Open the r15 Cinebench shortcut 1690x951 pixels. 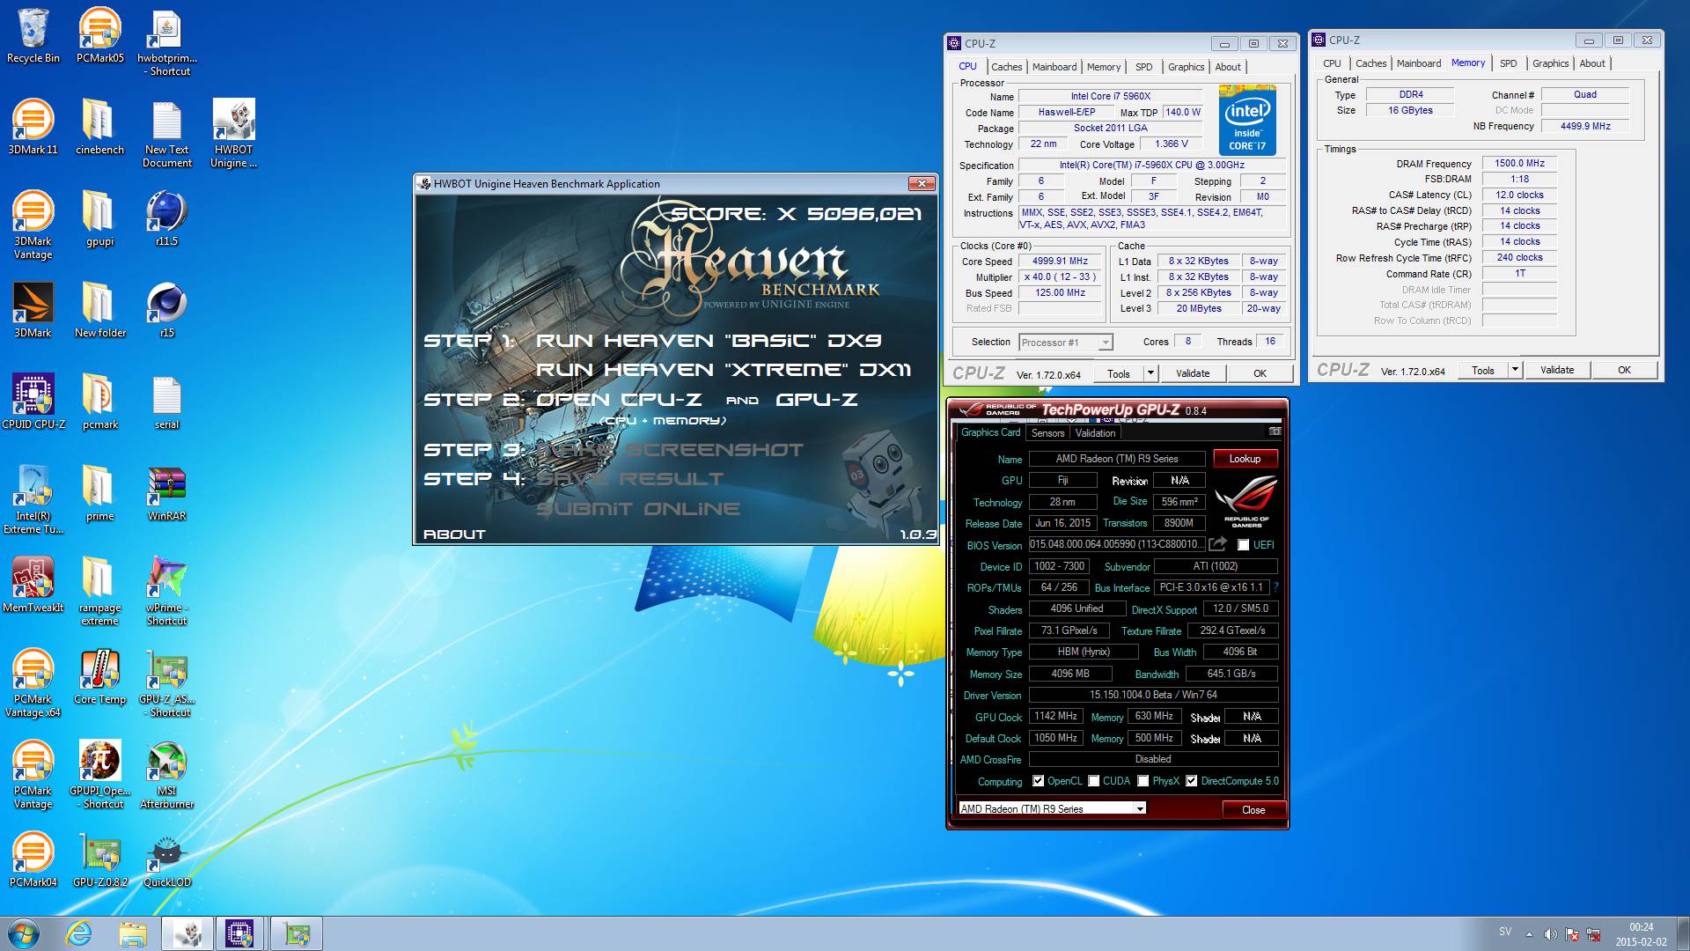(x=166, y=310)
